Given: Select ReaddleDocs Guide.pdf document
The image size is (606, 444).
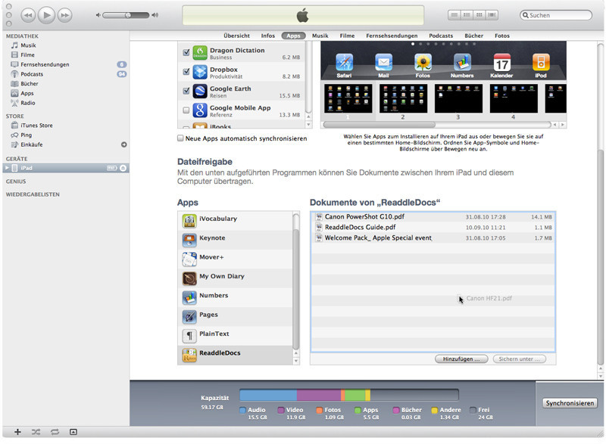Looking at the screenshot, I should pos(433,227).
